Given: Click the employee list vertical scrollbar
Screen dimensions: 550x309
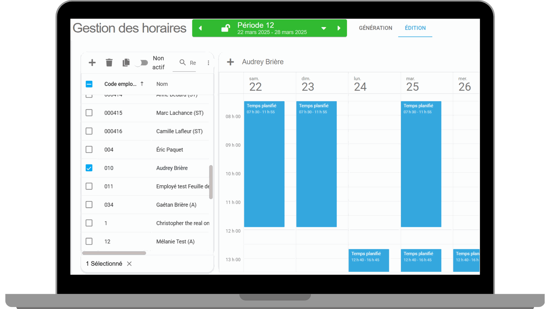Looking at the screenshot, I should (x=211, y=182).
